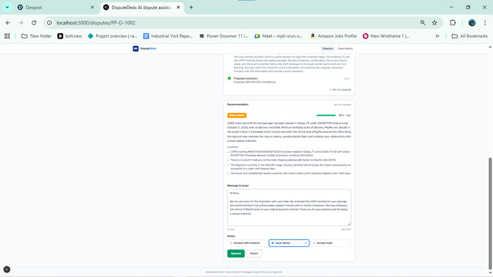
Task: Click the browser Back arrow
Action: [x=8, y=23]
